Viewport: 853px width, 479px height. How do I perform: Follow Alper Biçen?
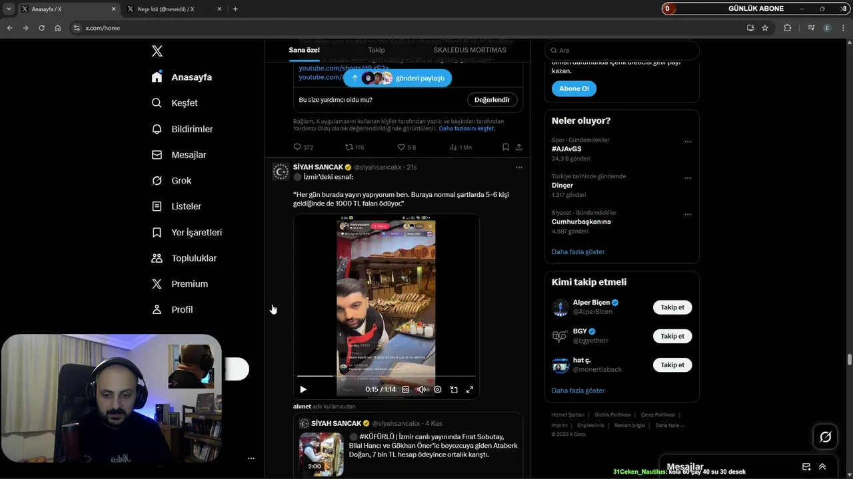tap(672, 307)
